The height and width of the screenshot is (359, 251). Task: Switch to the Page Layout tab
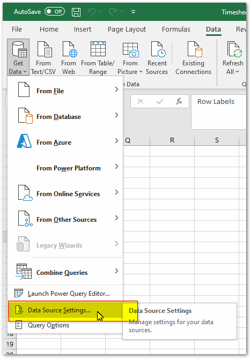click(127, 29)
